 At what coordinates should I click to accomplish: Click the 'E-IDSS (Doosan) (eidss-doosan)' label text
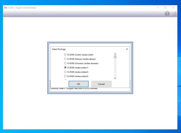point(83,63)
